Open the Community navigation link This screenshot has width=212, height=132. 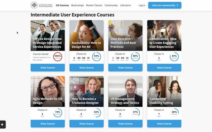pyautogui.click(x=111, y=5)
